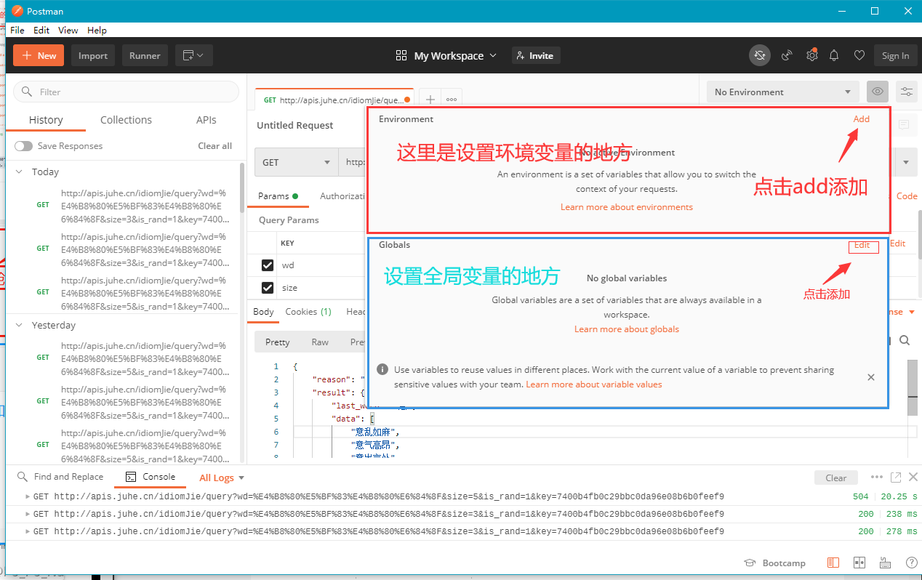
Task: Expand the 238 ms console log entry
Action: (x=28, y=514)
